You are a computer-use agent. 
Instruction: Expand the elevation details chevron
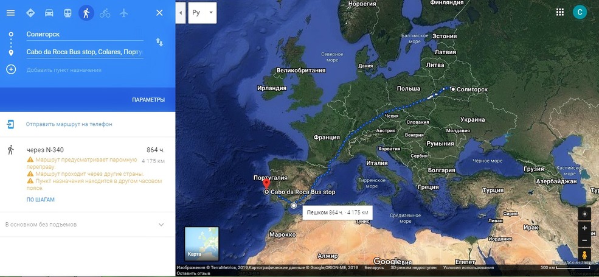pyautogui.click(x=161, y=225)
